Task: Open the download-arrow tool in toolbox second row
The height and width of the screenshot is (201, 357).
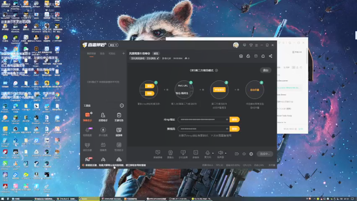Action: tap(103, 132)
